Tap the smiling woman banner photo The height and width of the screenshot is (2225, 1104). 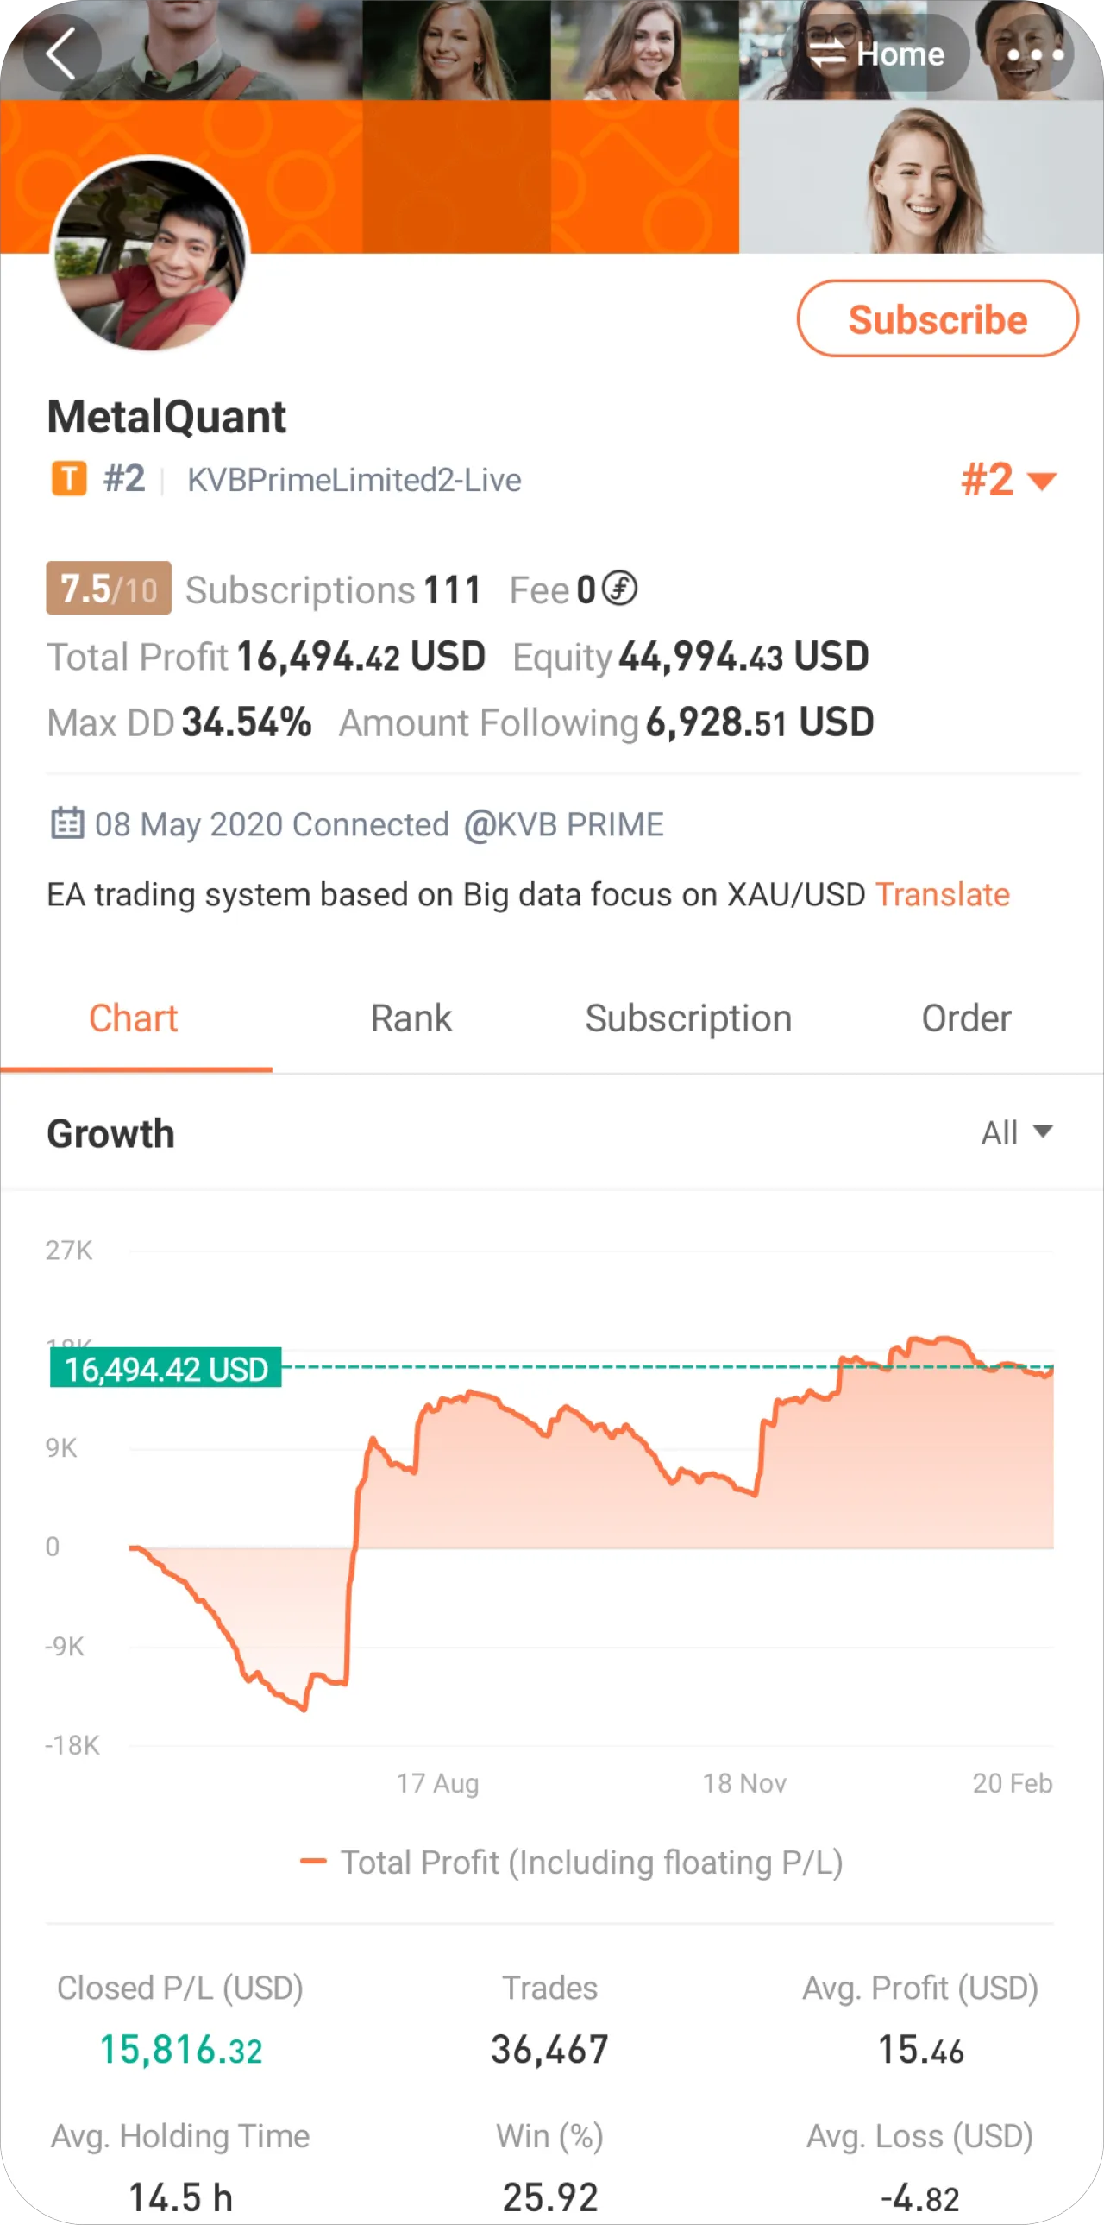point(921,177)
